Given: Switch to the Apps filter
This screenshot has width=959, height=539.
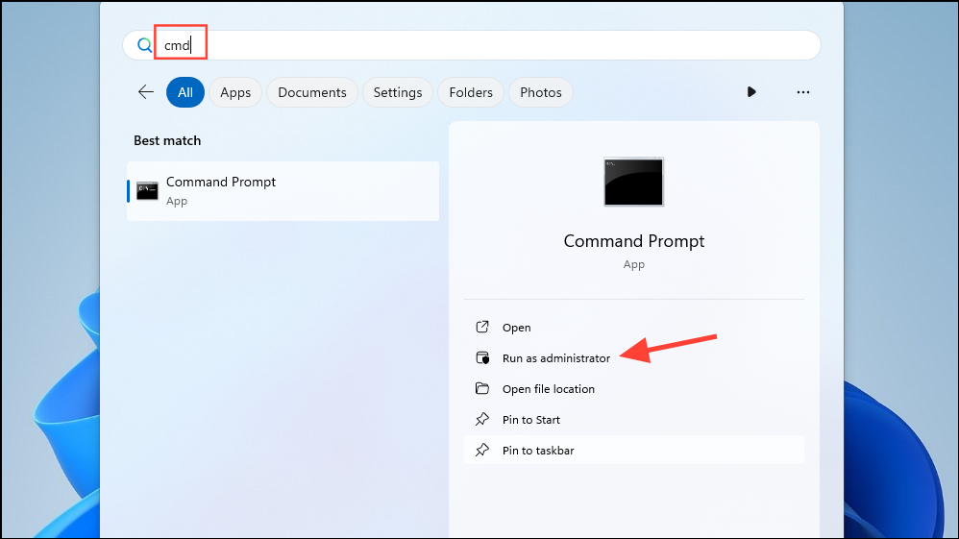Looking at the screenshot, I should pyautogui.click(x=235, y=92).
